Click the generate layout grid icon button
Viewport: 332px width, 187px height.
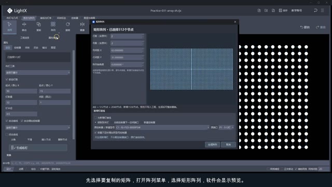click(38, 148)
